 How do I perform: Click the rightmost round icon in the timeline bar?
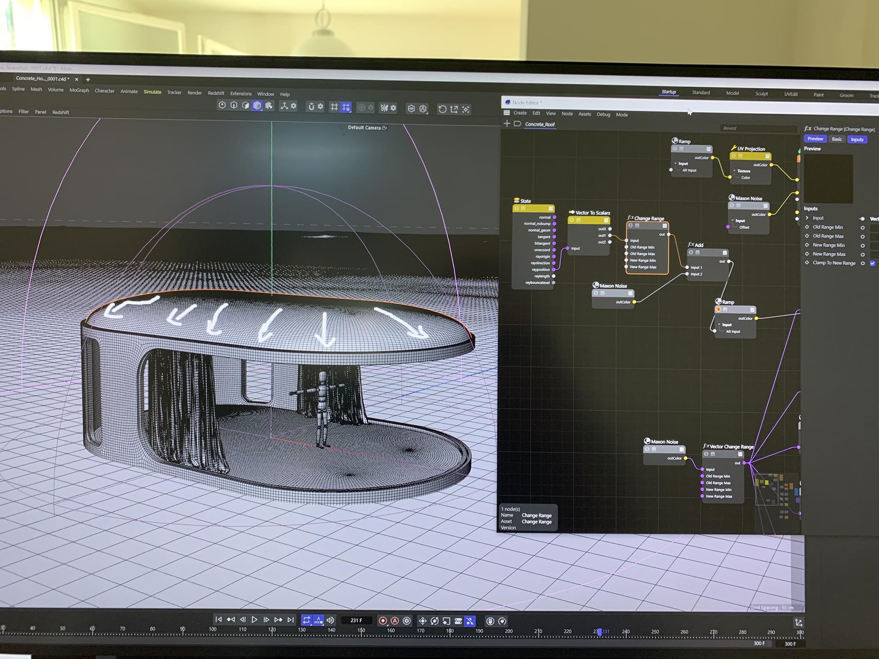click(502, 621)
